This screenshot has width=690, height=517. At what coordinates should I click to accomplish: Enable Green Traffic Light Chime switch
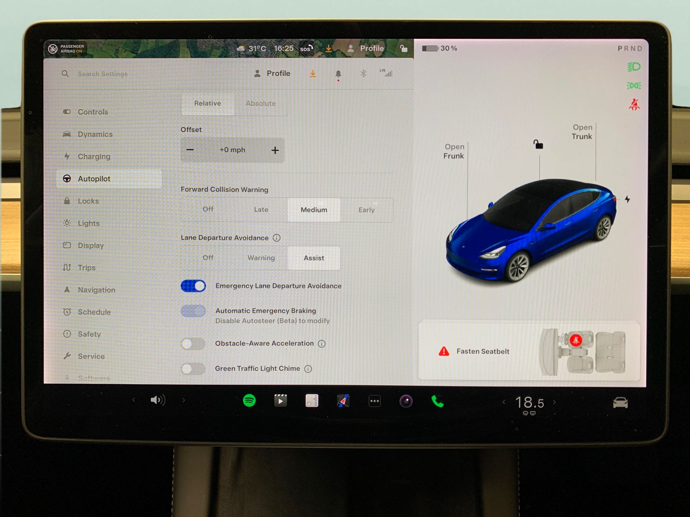pos(193,369)
